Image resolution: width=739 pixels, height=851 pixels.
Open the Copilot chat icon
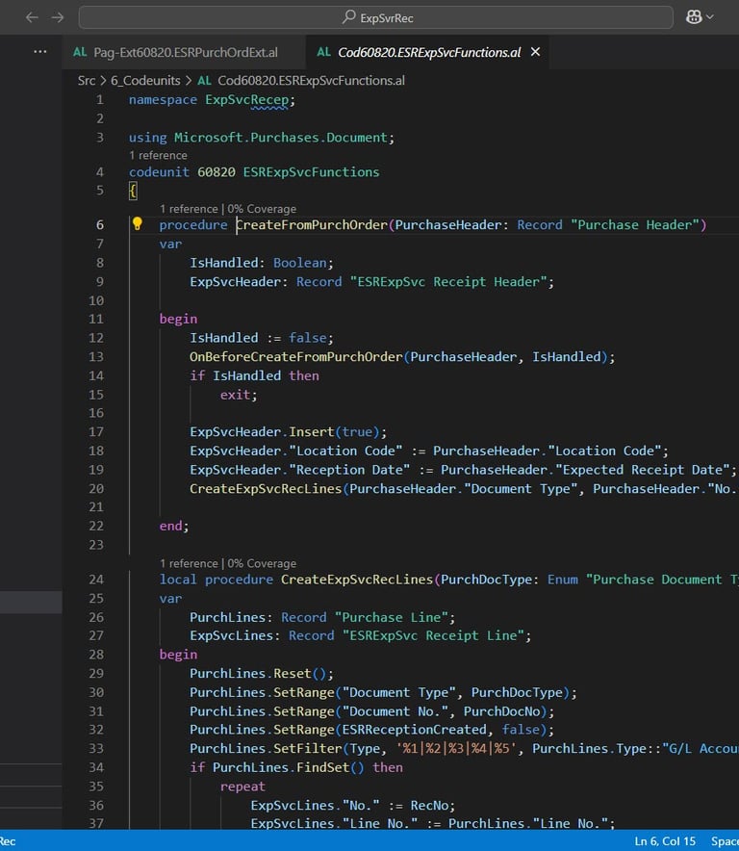pos(692,17)
